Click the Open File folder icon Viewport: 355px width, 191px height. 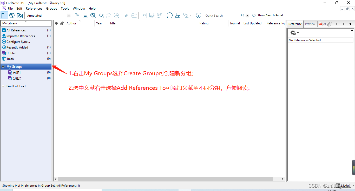point(134,15)
